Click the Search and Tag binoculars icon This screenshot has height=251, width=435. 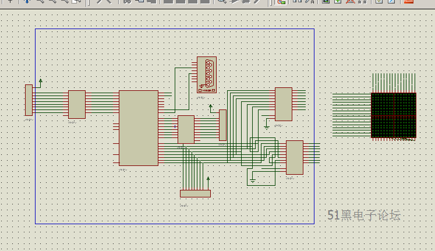pyautogui.click(x=297, y=2)
